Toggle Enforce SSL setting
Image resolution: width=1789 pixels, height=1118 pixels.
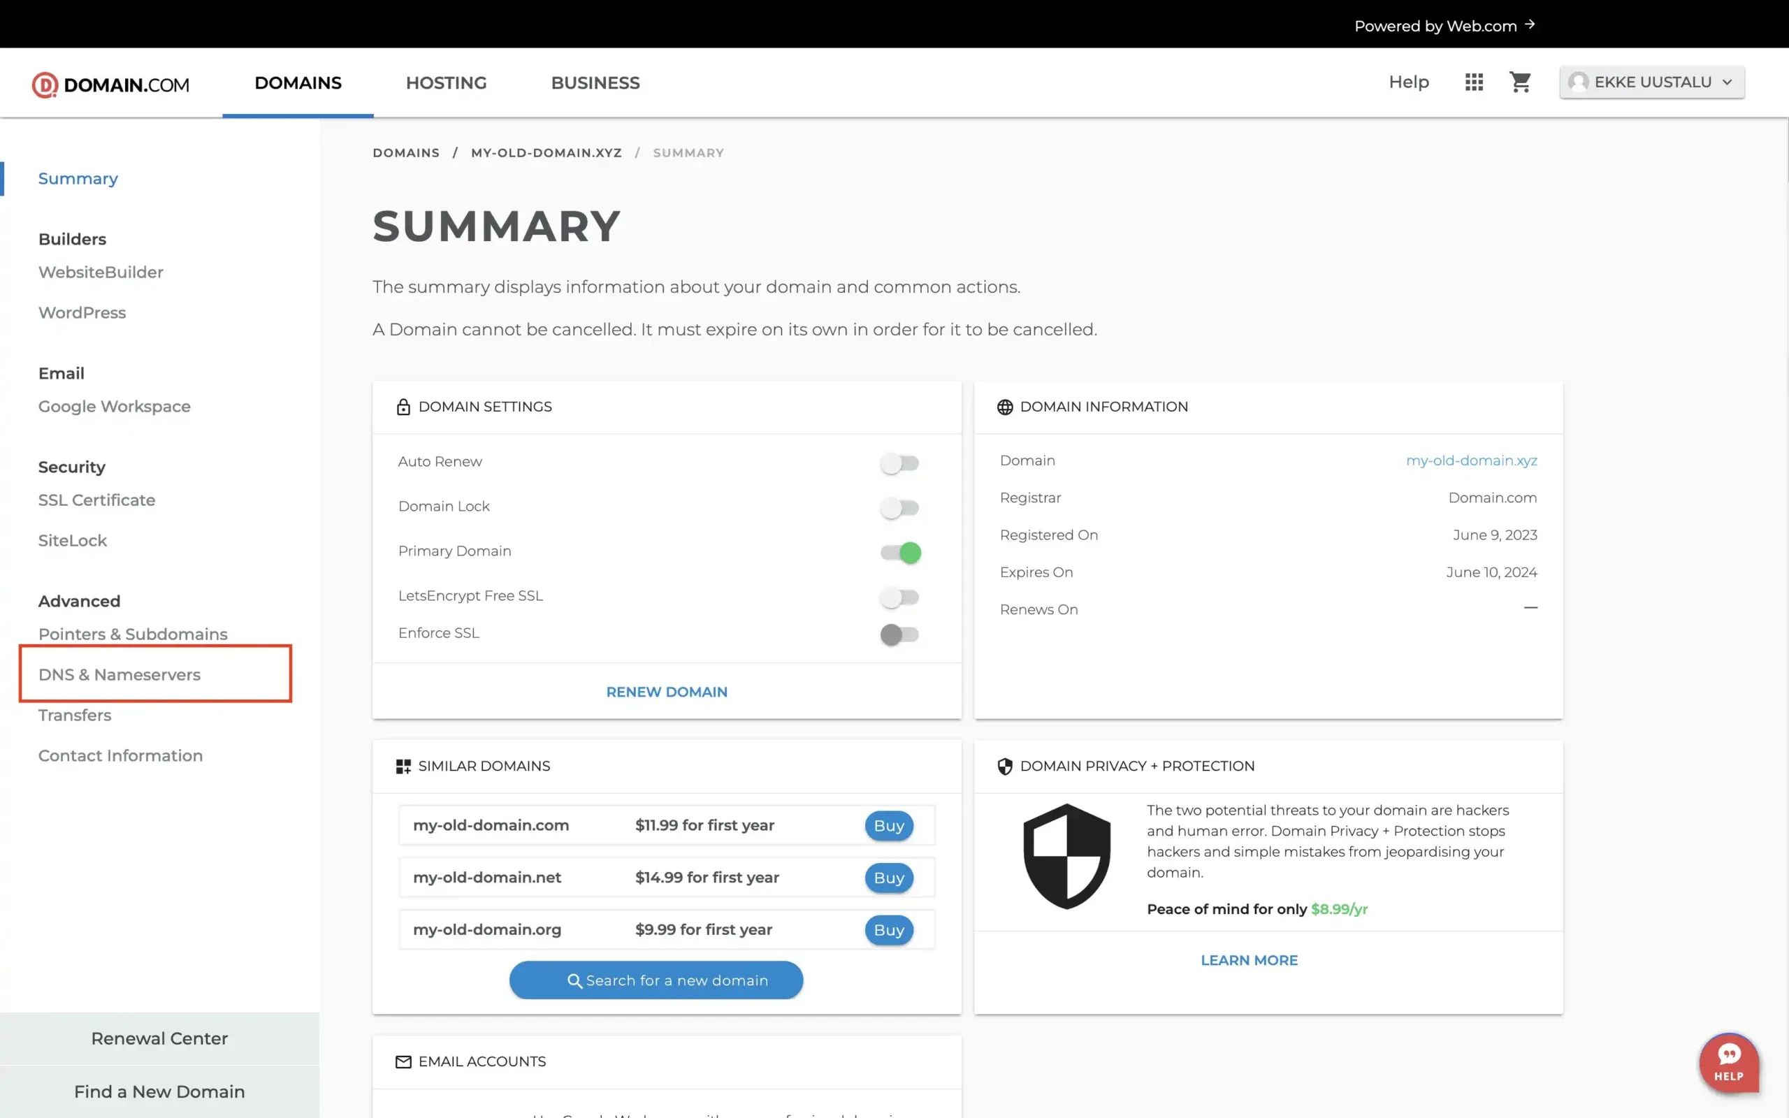(x=900, y=634)
